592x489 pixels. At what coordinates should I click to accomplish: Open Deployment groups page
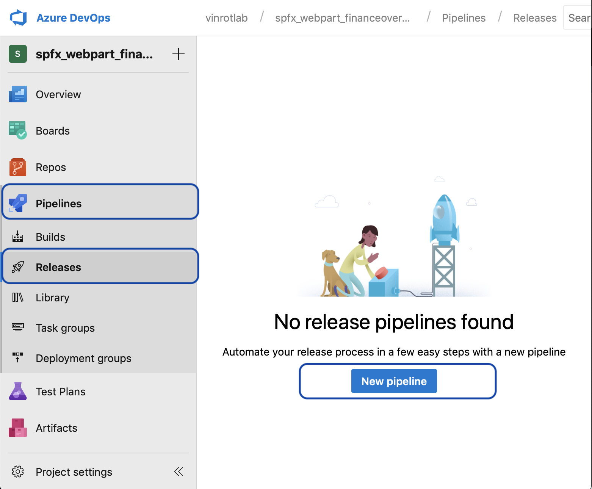(x=83, y=358)
